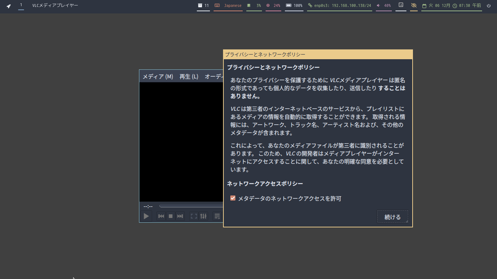Click the VLCメディアプレイヤー window title in top bar

coord(55,5)
